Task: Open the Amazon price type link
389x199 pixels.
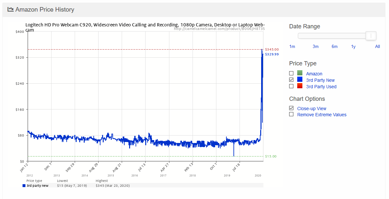Action: pyautogui.click(x=314, y=74)
